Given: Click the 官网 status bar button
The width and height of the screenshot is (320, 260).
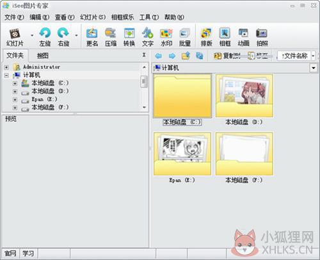Looking at the screenshot, I should coord(10,254).
